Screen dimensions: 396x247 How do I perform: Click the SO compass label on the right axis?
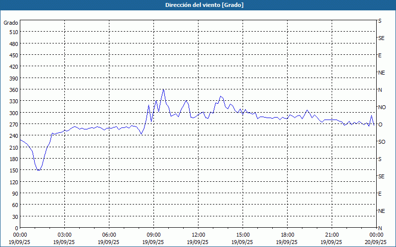coord(382,142)
